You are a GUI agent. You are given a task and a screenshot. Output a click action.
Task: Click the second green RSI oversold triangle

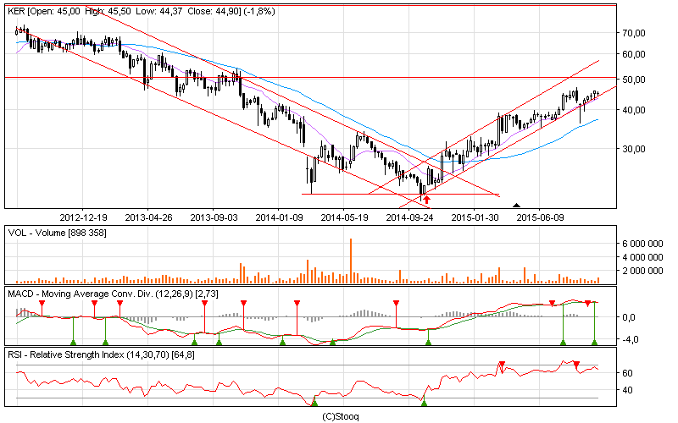(424, 403)
